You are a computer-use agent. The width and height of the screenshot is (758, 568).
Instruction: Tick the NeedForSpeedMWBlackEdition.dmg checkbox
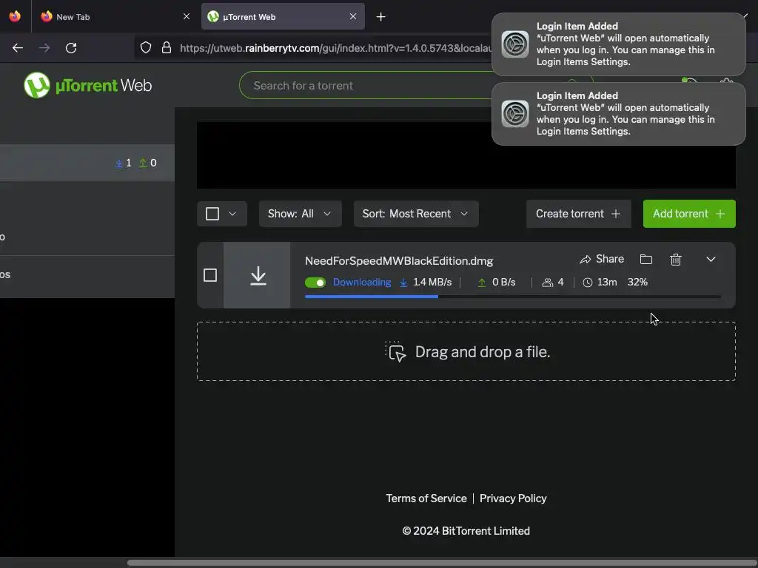click(209, 275)
